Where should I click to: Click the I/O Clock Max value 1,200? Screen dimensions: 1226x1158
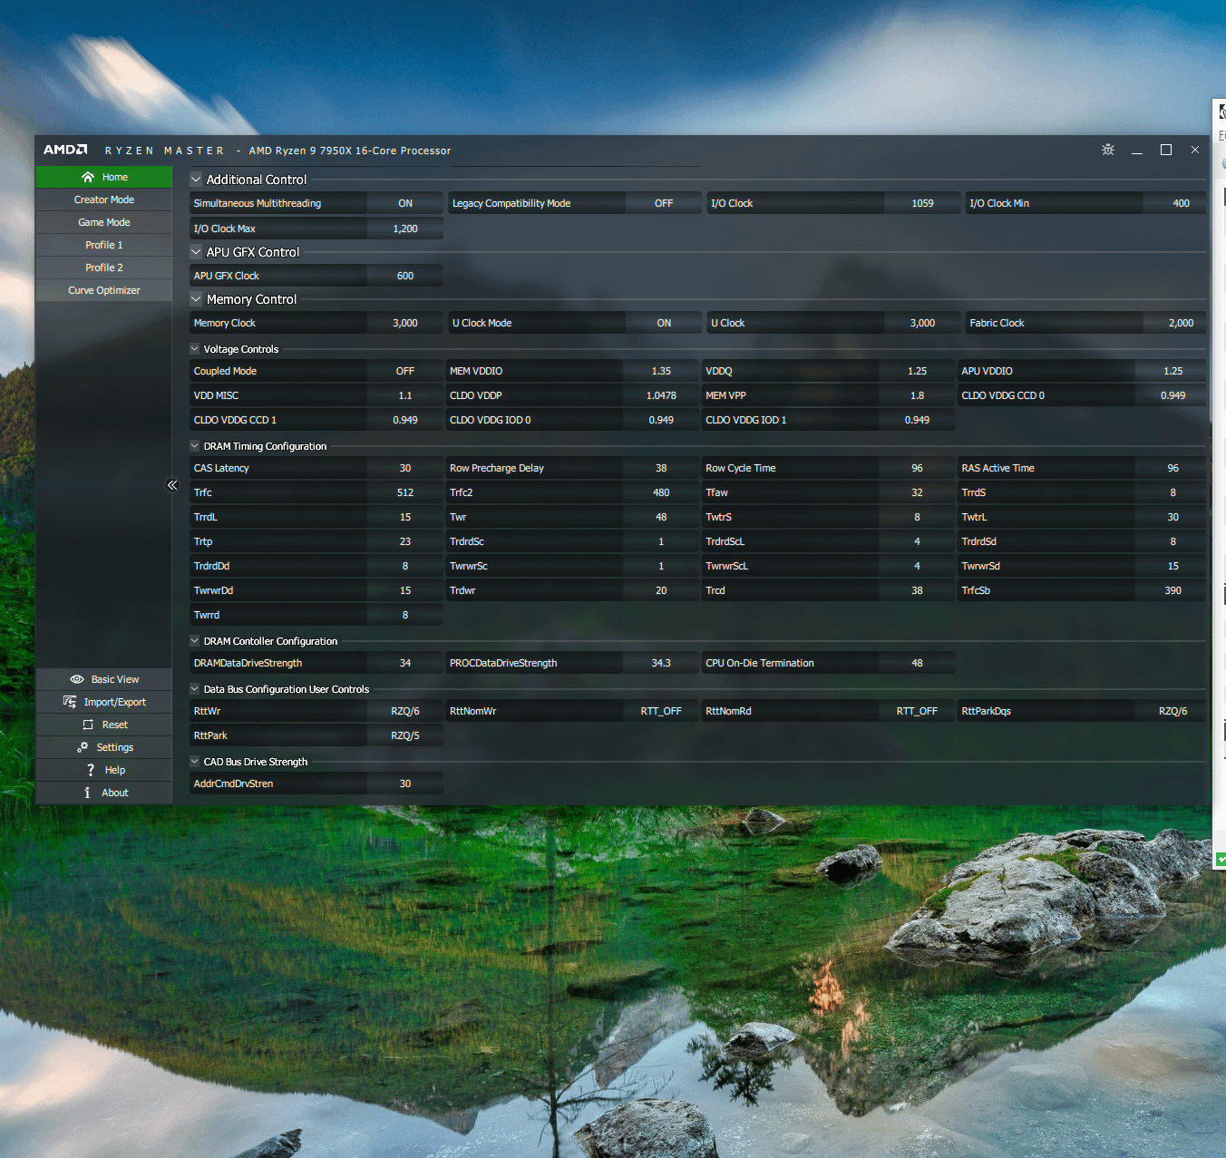coord(405,229)
